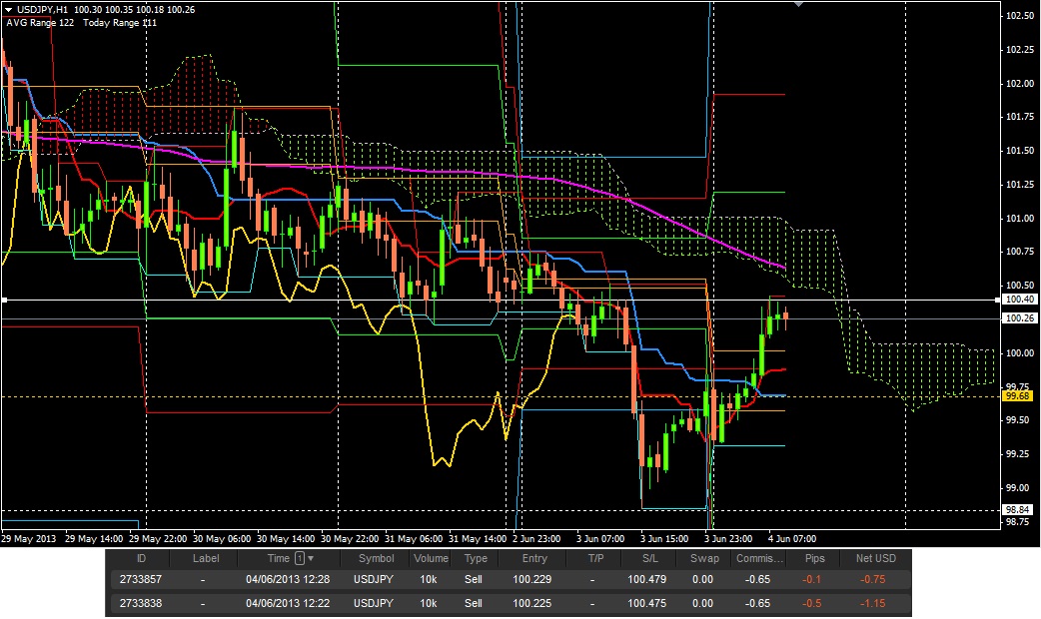Click net loss value -0.75
The height and width of the screenshot is (619, 1041).
[872, 579]
